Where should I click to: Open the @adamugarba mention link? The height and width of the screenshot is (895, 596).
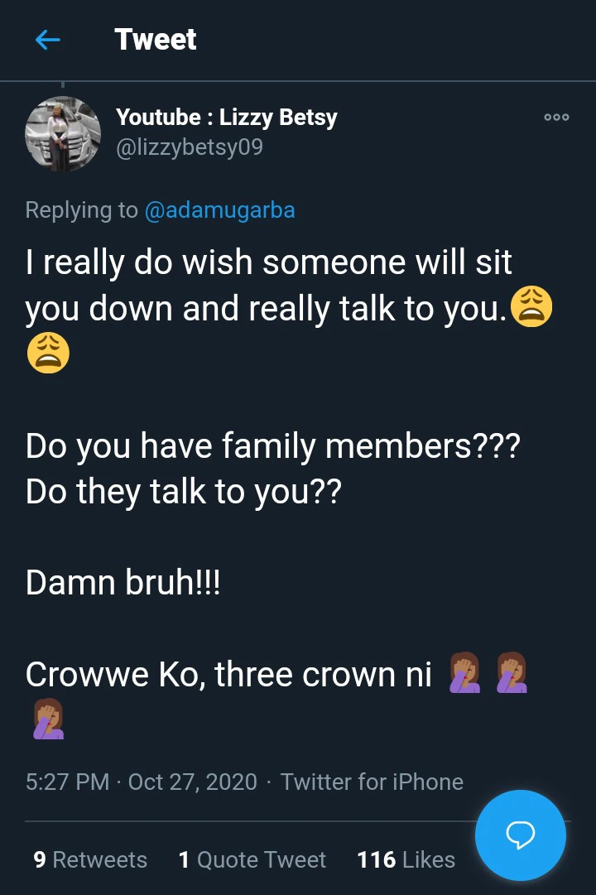click(219, 210)
